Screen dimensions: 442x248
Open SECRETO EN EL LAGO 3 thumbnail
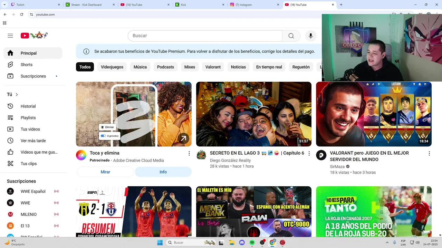(254, 114)
